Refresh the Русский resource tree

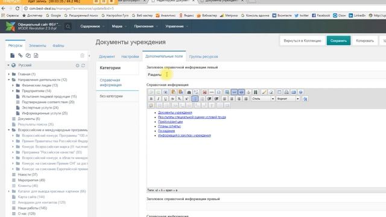[83, 66]
